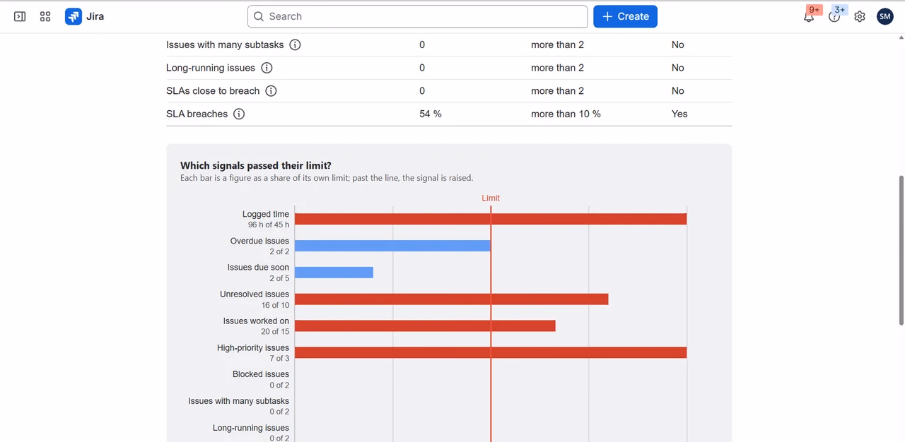Click "Issues with many subtasks" in the table
Image resolution: width=905 pixels, height=442 pixels.
click(x=225, y=44)
